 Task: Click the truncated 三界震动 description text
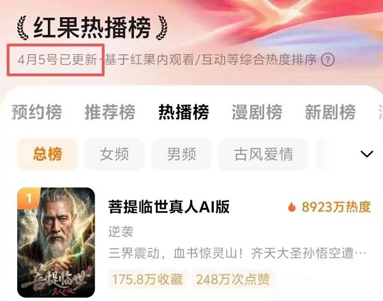click(x=237, y=253)
